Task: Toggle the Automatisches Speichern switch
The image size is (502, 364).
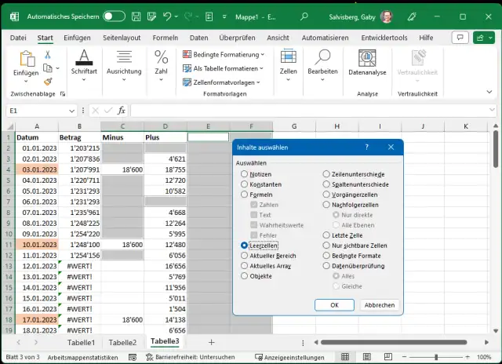Action: pyautogui.click(x=114, y=16)
